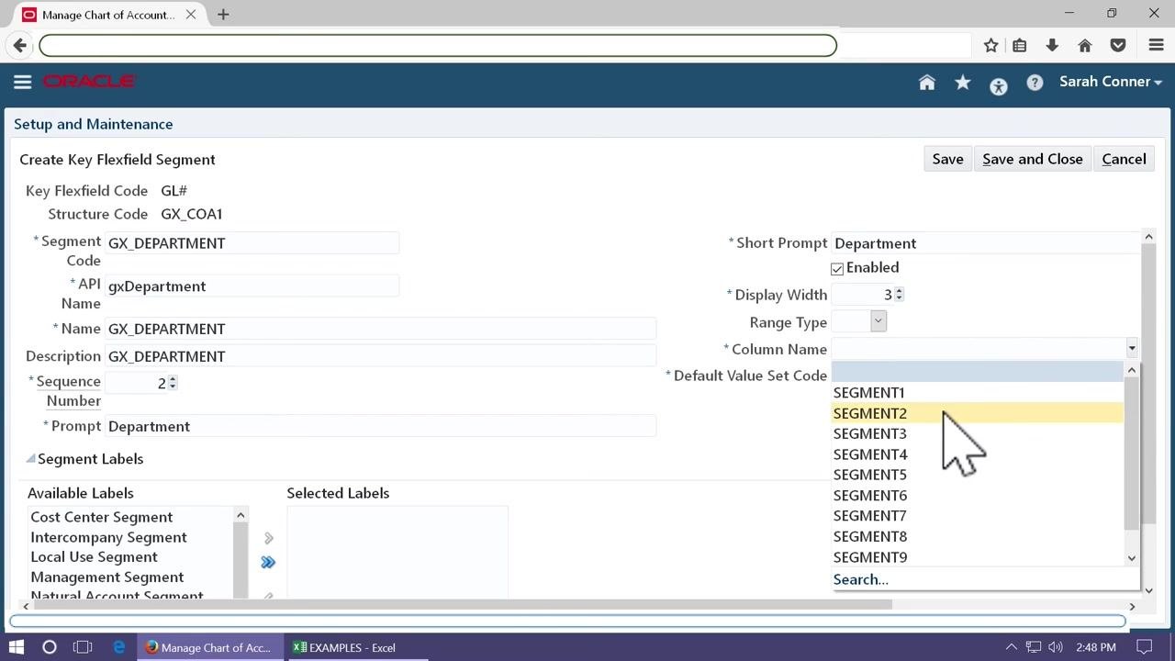Uncheck the Enabled checkbox

coord(837,269)
